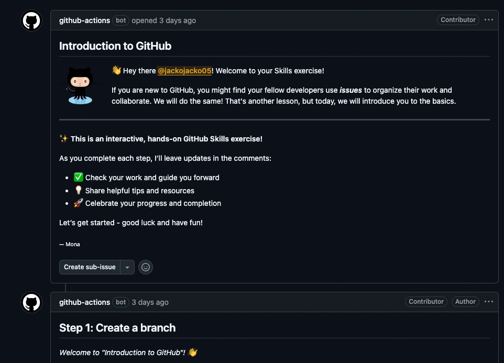Viewport: 504px width, 363px height.
Task: Click the 'Introduction to GitHub' comment title
Action: pyautogui.click(x=115, y=46)
